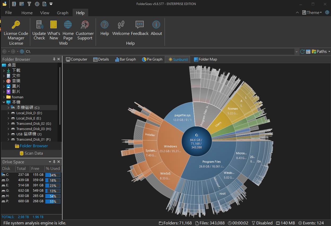Screen dimensions: 331x226
Task: Show the About dialog
Action: point(156,29)
